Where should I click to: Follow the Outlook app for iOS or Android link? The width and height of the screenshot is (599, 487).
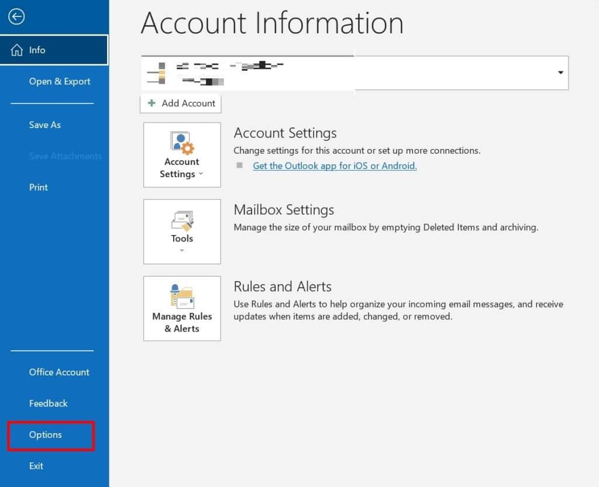click(335, 166)
